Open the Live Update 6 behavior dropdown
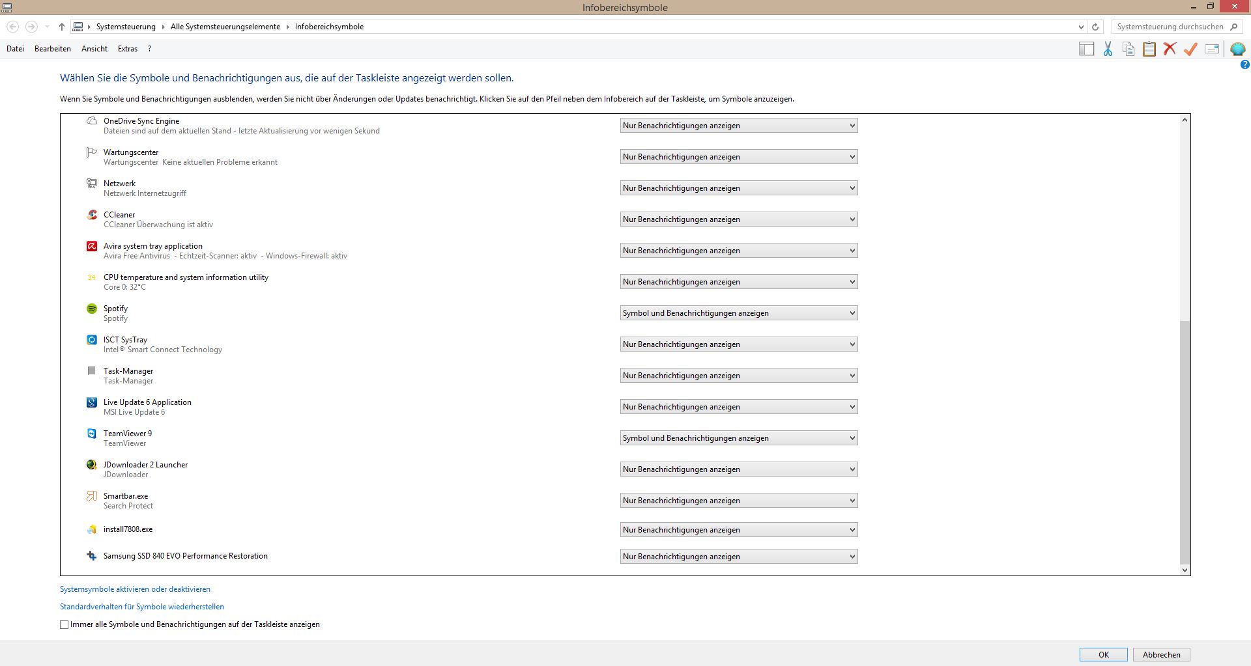 (x=739, y=407)
